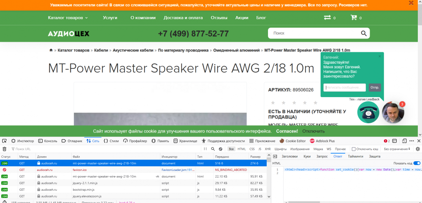422x203 pixels.
Task: Click 'Отпр.' send button in chat
Action: click(375, 87)
